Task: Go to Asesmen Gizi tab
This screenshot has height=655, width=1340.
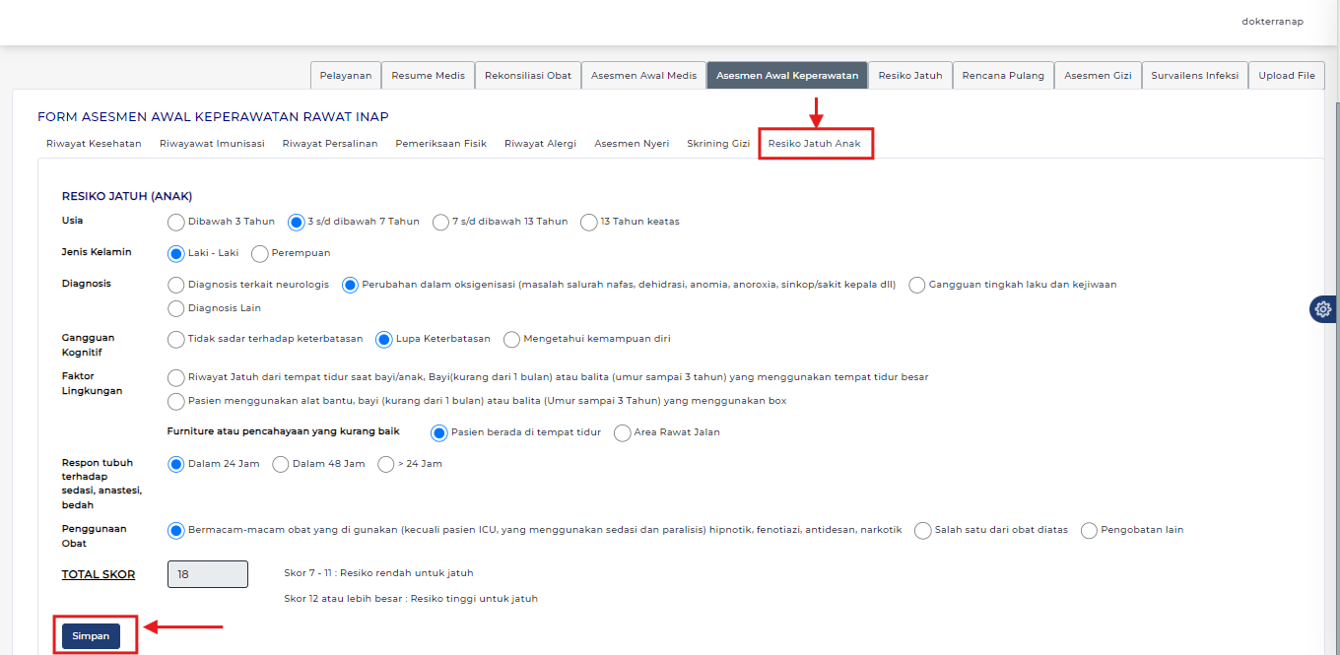Action: [x=1097, y=76]
